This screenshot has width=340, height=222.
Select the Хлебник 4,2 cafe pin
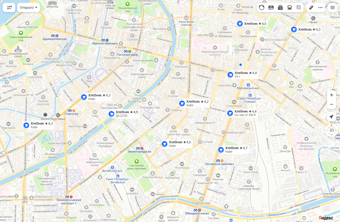click(182, 103)
